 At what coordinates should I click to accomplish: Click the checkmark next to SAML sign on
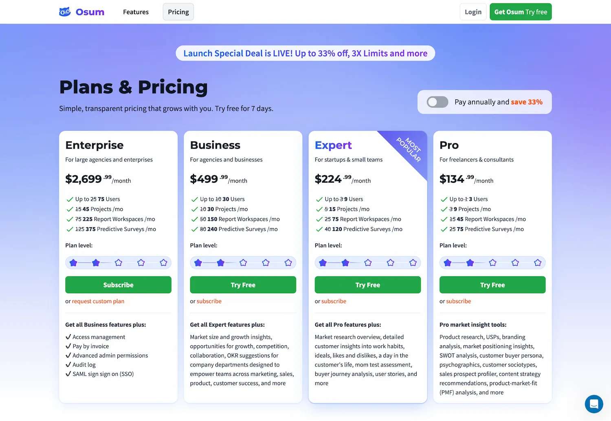tap(68, 374)
